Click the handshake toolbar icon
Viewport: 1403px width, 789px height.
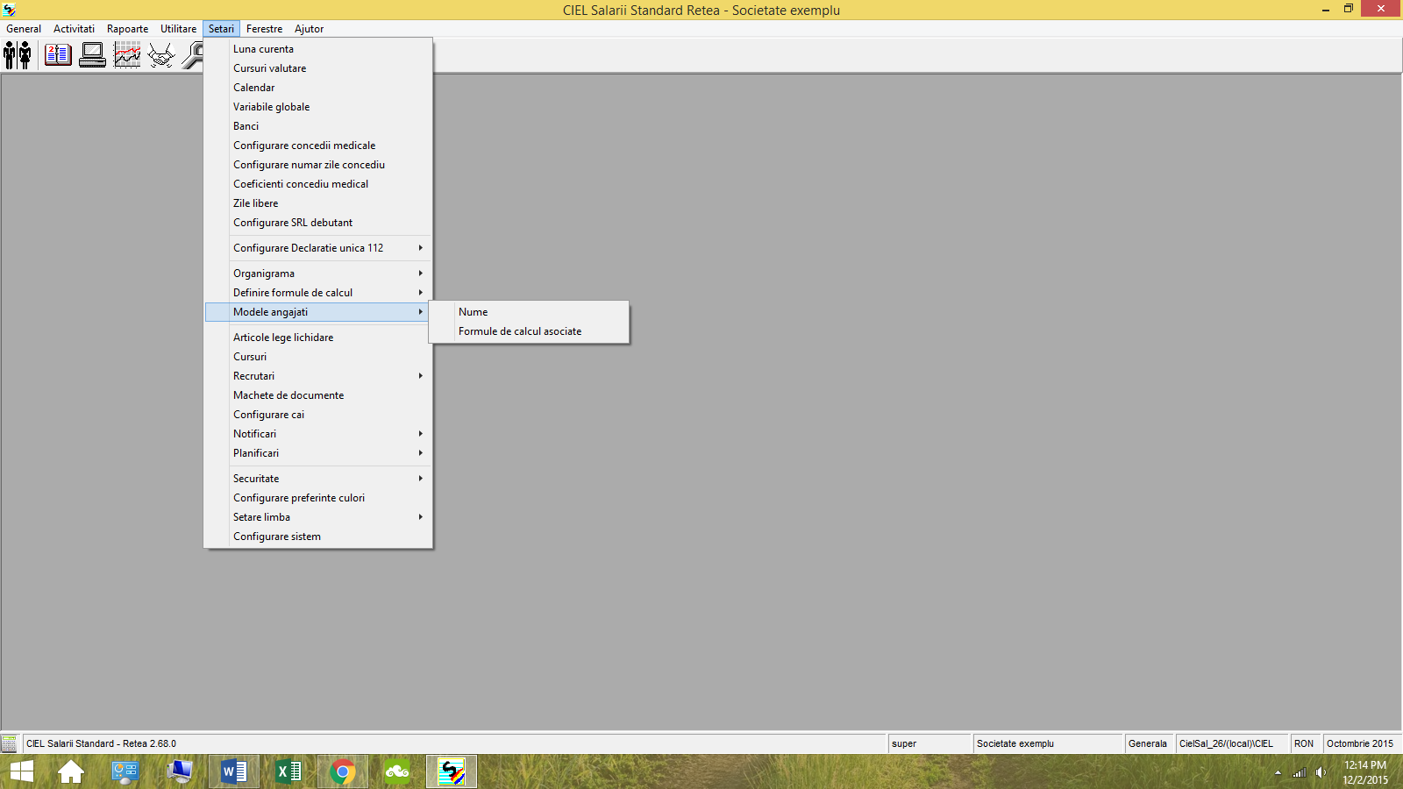click(161, 55)
